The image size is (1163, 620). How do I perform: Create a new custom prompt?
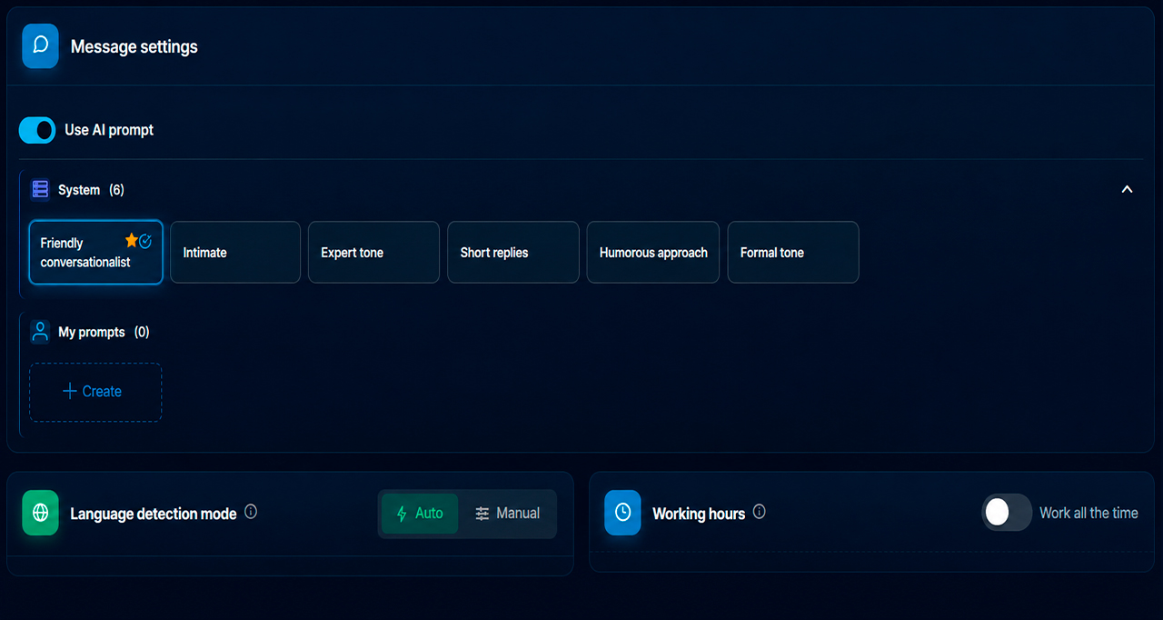click(x=95, y=392)
